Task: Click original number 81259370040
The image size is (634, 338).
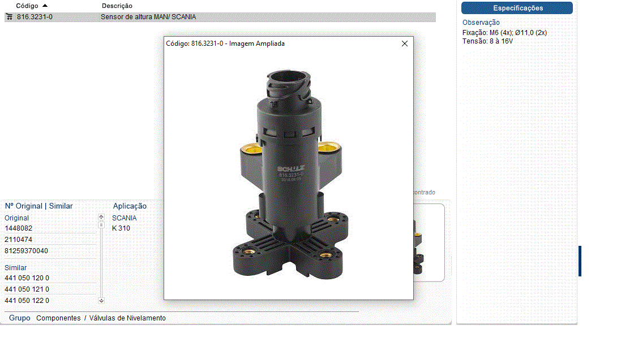Action: click(26, 251)
